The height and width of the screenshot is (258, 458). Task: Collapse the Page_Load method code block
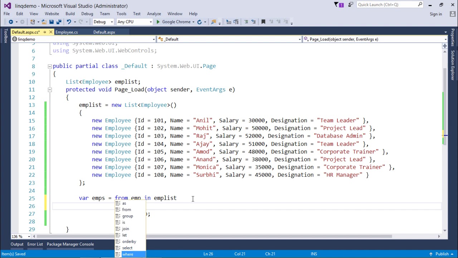click(x=49, y=90)
